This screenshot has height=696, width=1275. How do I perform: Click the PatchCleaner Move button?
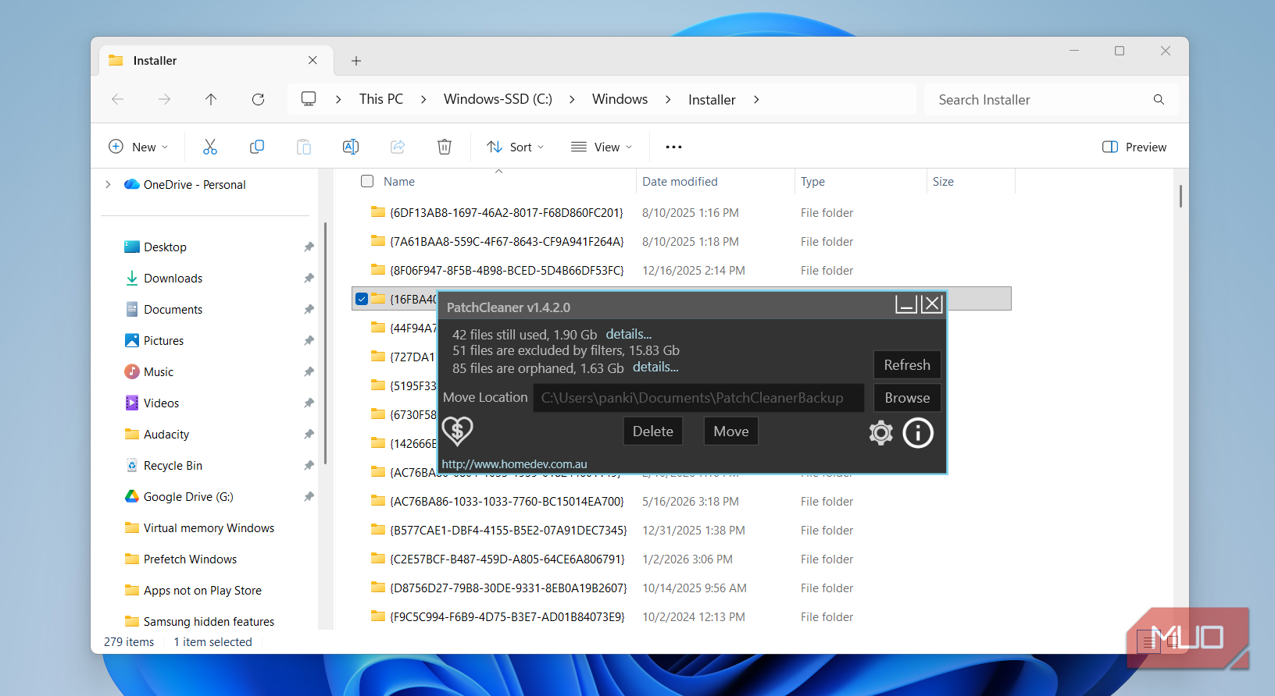coord(731,431)
